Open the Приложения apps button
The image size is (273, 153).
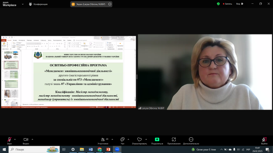pos(174,141)
